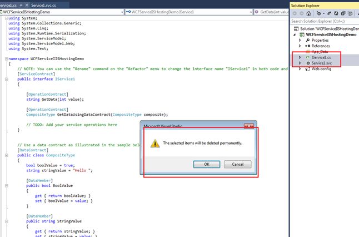Click the solution icon next to Solution node
Screen dimensions: 359x237
pos(296,28)
